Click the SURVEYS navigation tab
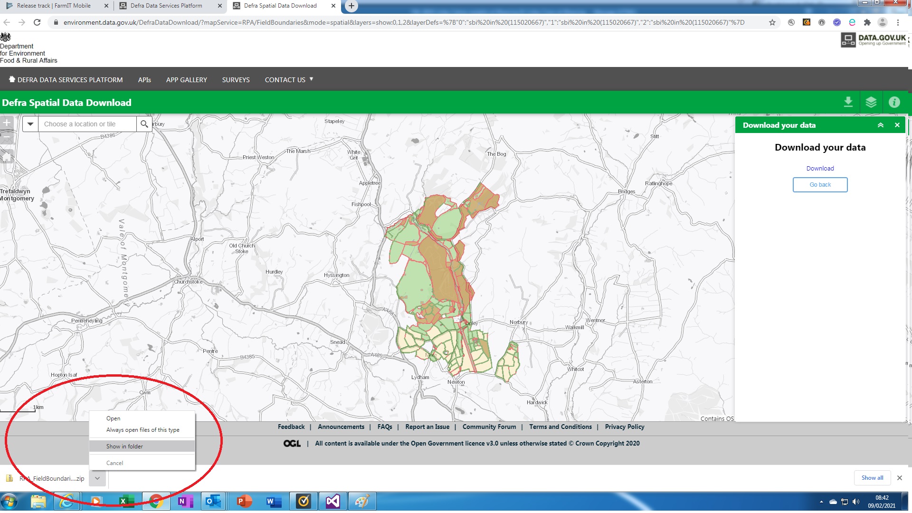The width and height of the screenshot is (912, 513). (x=236, y=79)
